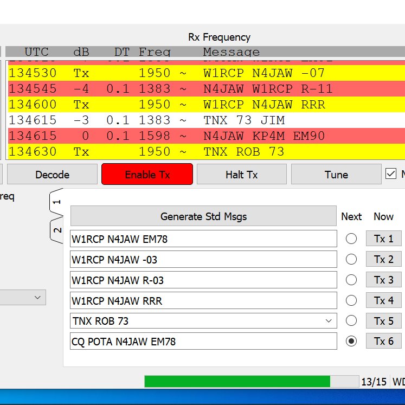Start the Tune function

336,175
